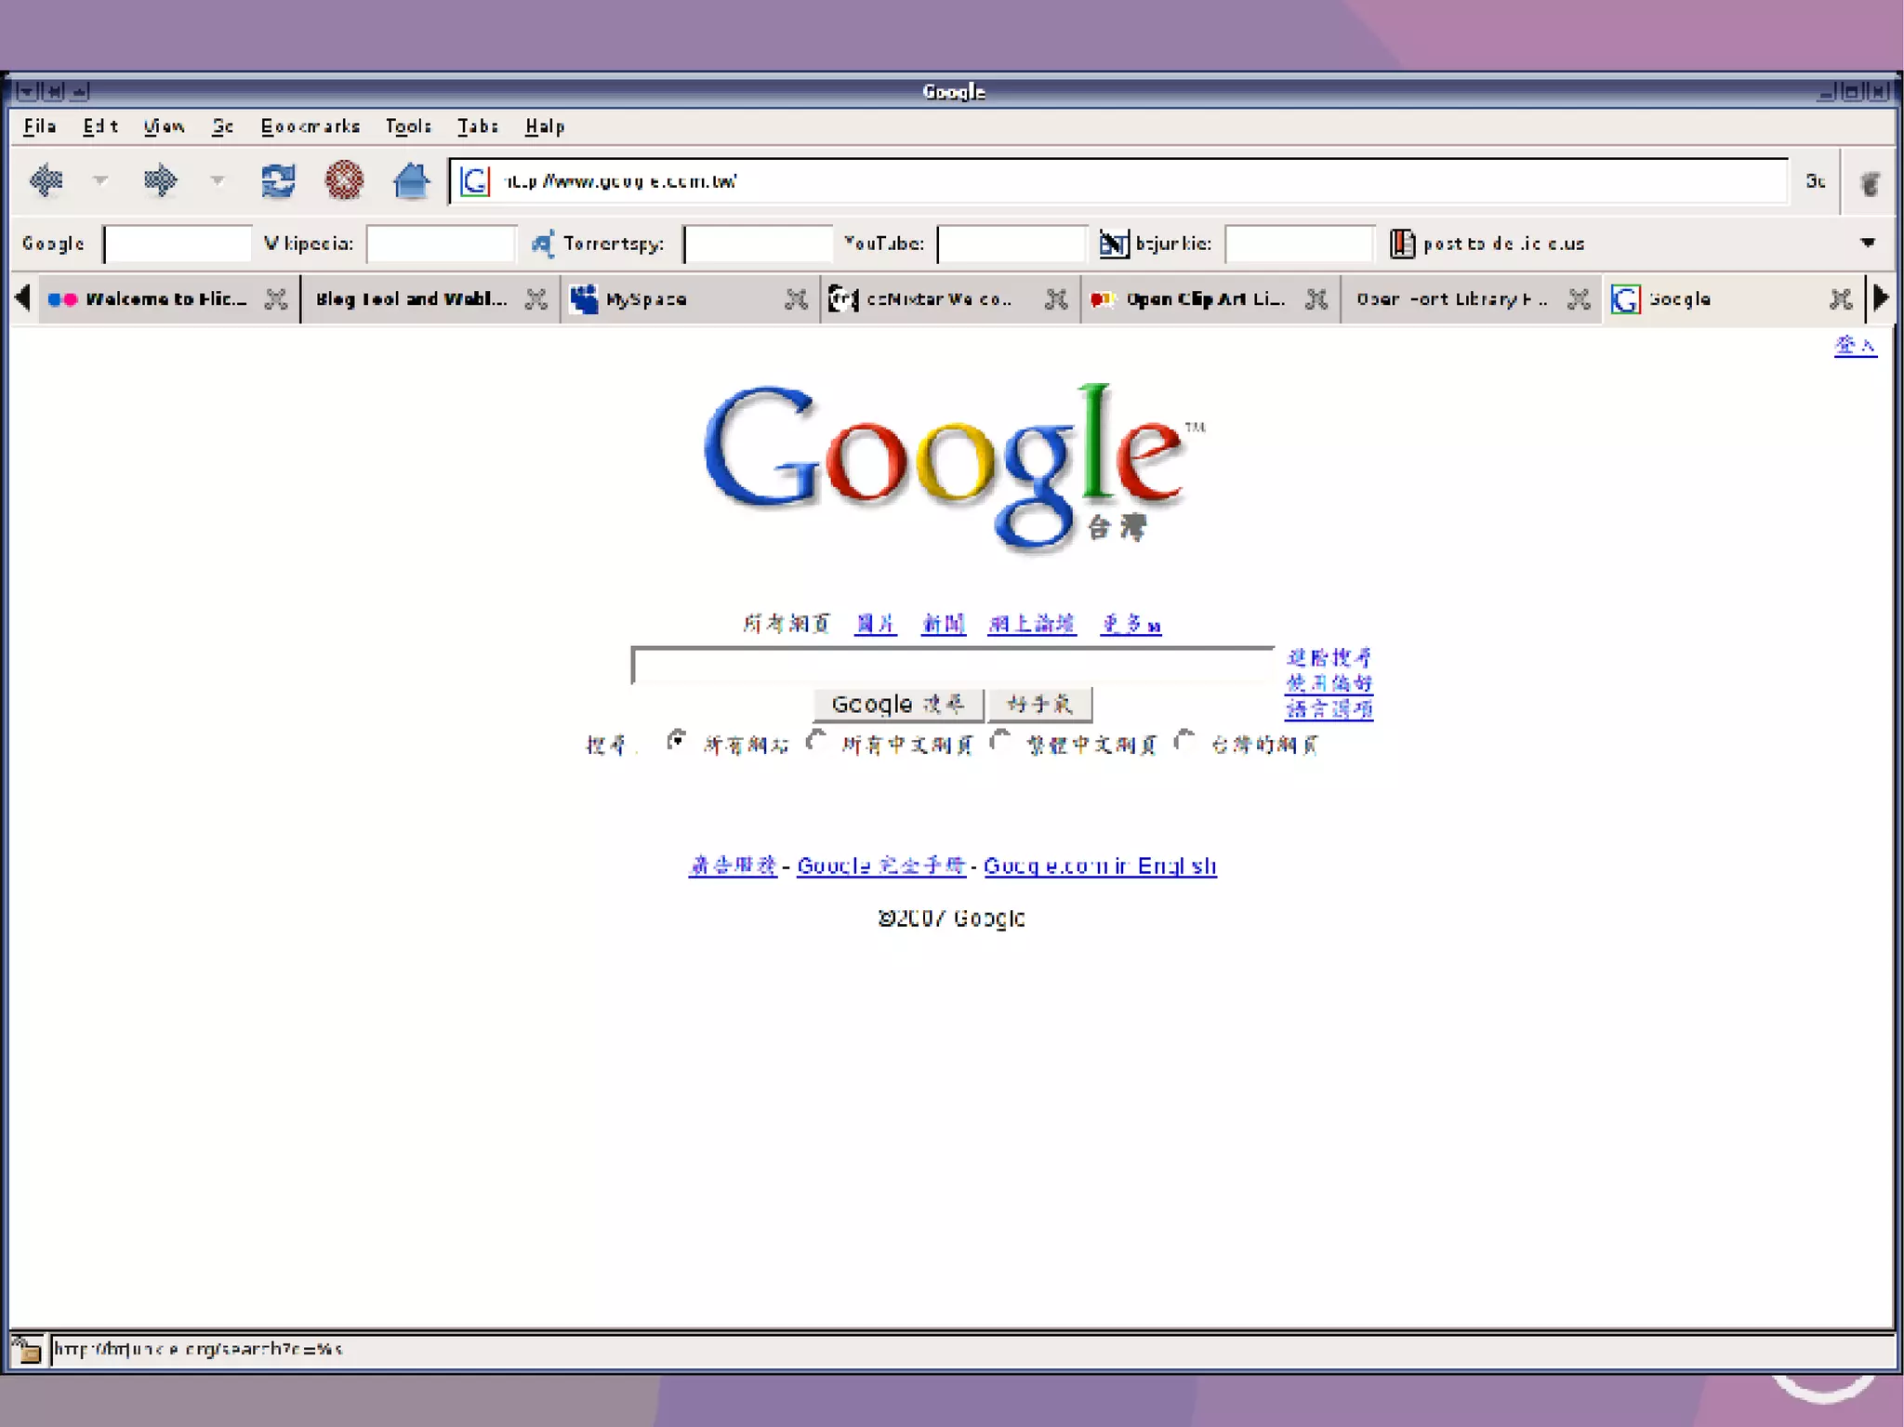The image size is (1904, 1427).
Task: Expand the bookmarks toolbar overflow arrow
Action: [x=1867, y=243]
